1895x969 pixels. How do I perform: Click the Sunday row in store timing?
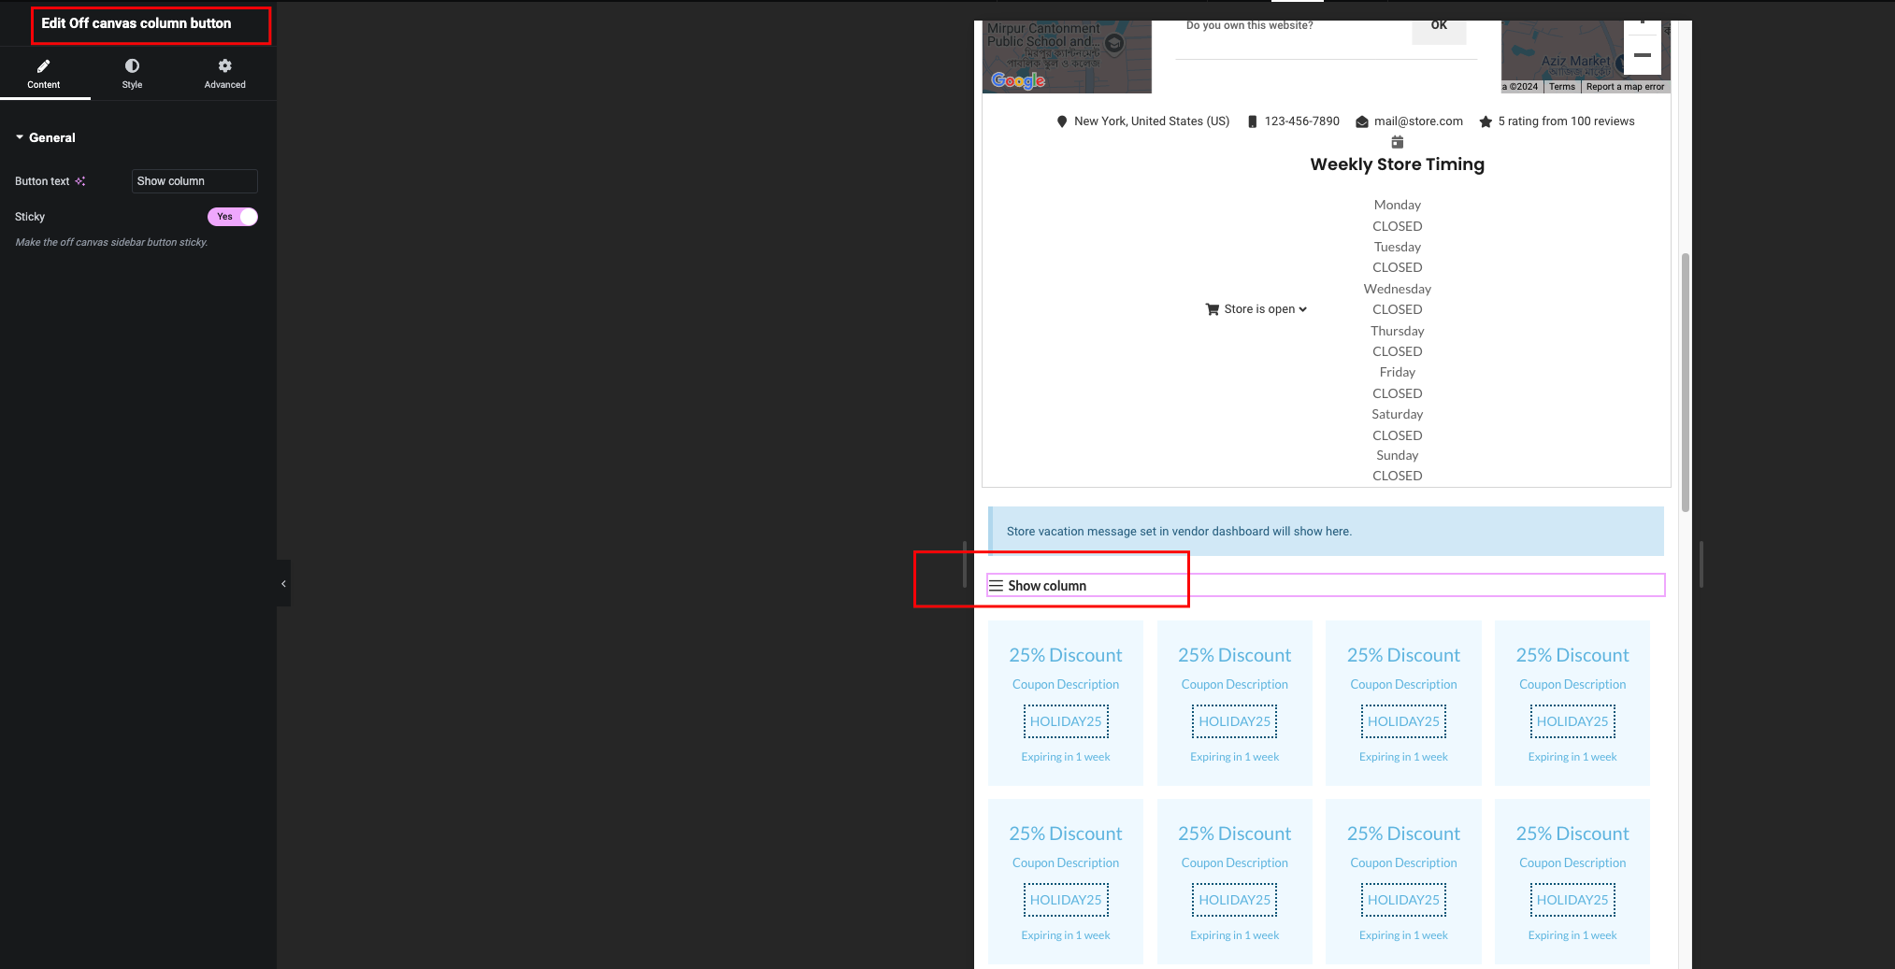(1398, 455)
